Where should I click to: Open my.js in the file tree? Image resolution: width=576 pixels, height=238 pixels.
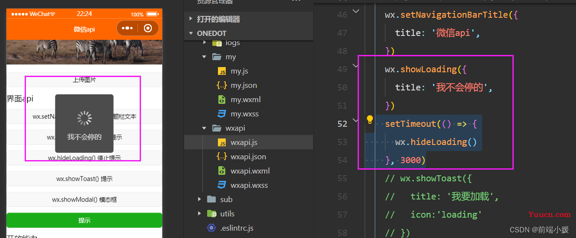(240, 71)
